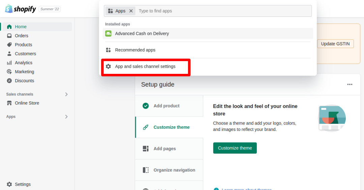The image size is (364, 190).
Task: Open Recommended apps entry
Action: (x=208, y=50)
